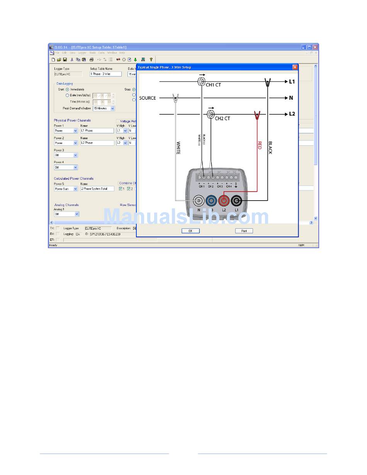The width and height of the screenshot is (367, 475).
Task: Select Start Immediately radio button
Action: click(x=67, y=89)
